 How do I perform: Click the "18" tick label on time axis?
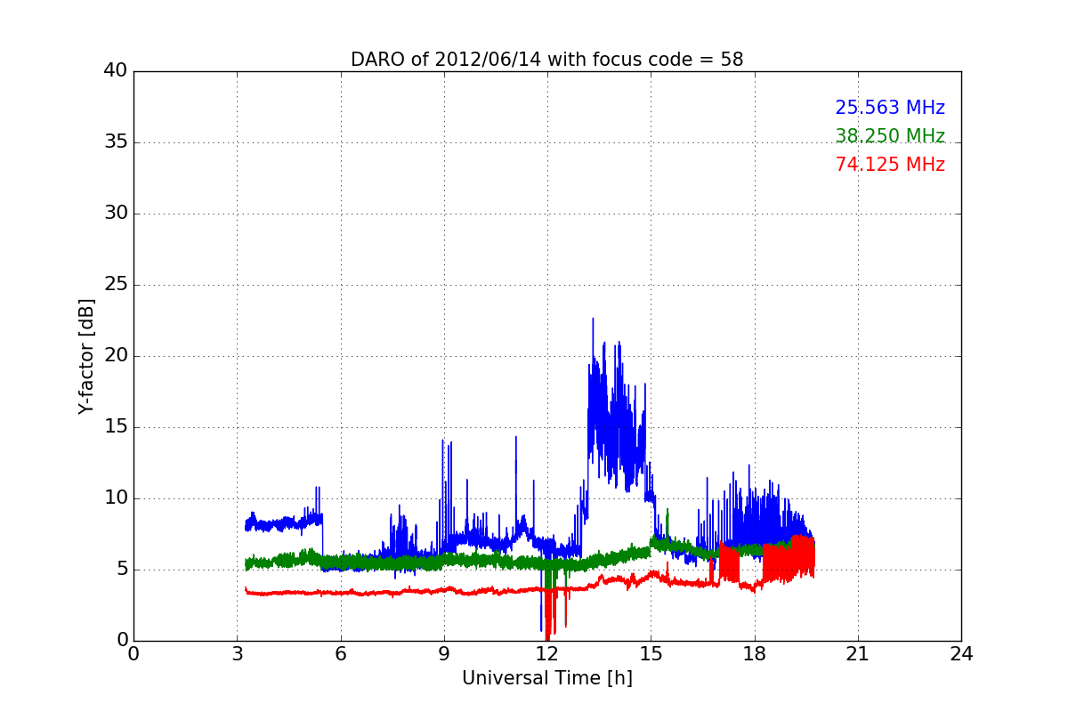point(754,653)
